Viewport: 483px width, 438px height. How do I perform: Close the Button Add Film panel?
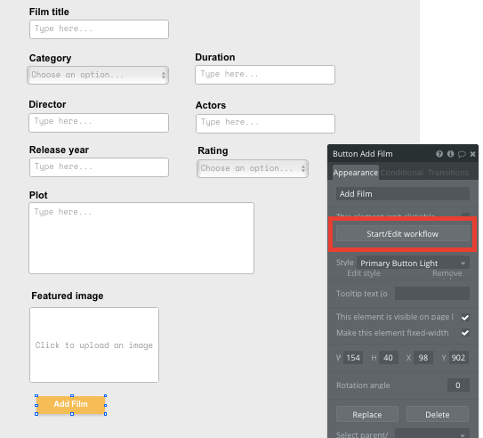[472, 154]
